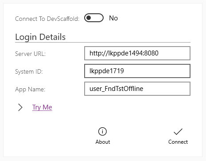Click the 'About' caption text
Viewport: 206px width, 161px height.
point(103,142)
